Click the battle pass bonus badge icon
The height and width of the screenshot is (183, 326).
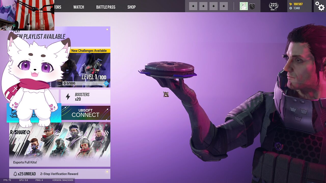pos(106,83)
